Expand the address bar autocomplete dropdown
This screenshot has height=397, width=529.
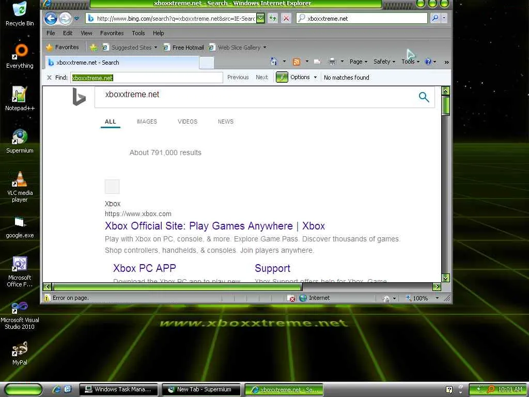point(260,19)
